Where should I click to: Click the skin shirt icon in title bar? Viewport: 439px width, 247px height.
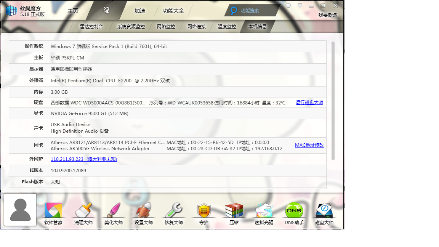tap(288, 6)
